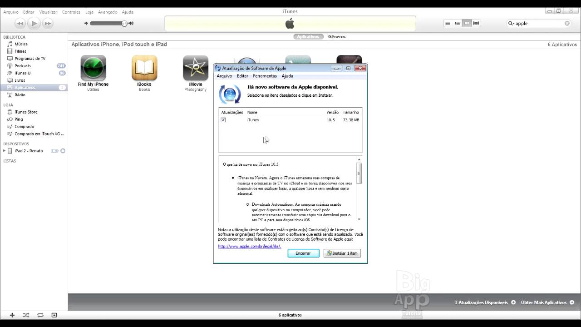Open Controles menu in iTunes

coord(71,12)
